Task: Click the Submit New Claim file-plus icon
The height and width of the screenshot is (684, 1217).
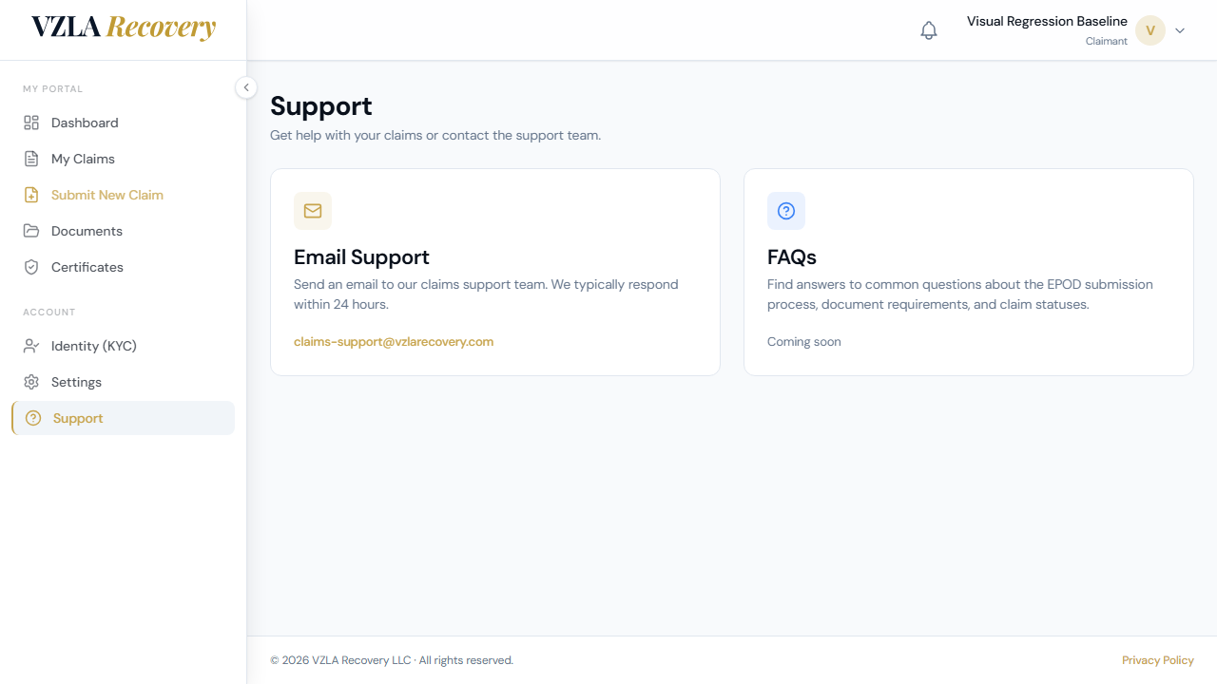Action: pos(31,195)
